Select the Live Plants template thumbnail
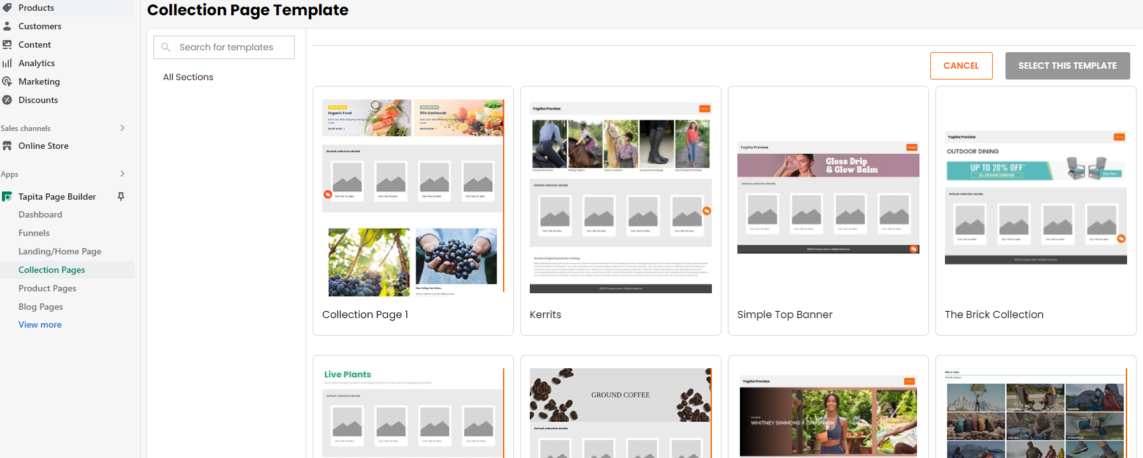 coord(413,413)
